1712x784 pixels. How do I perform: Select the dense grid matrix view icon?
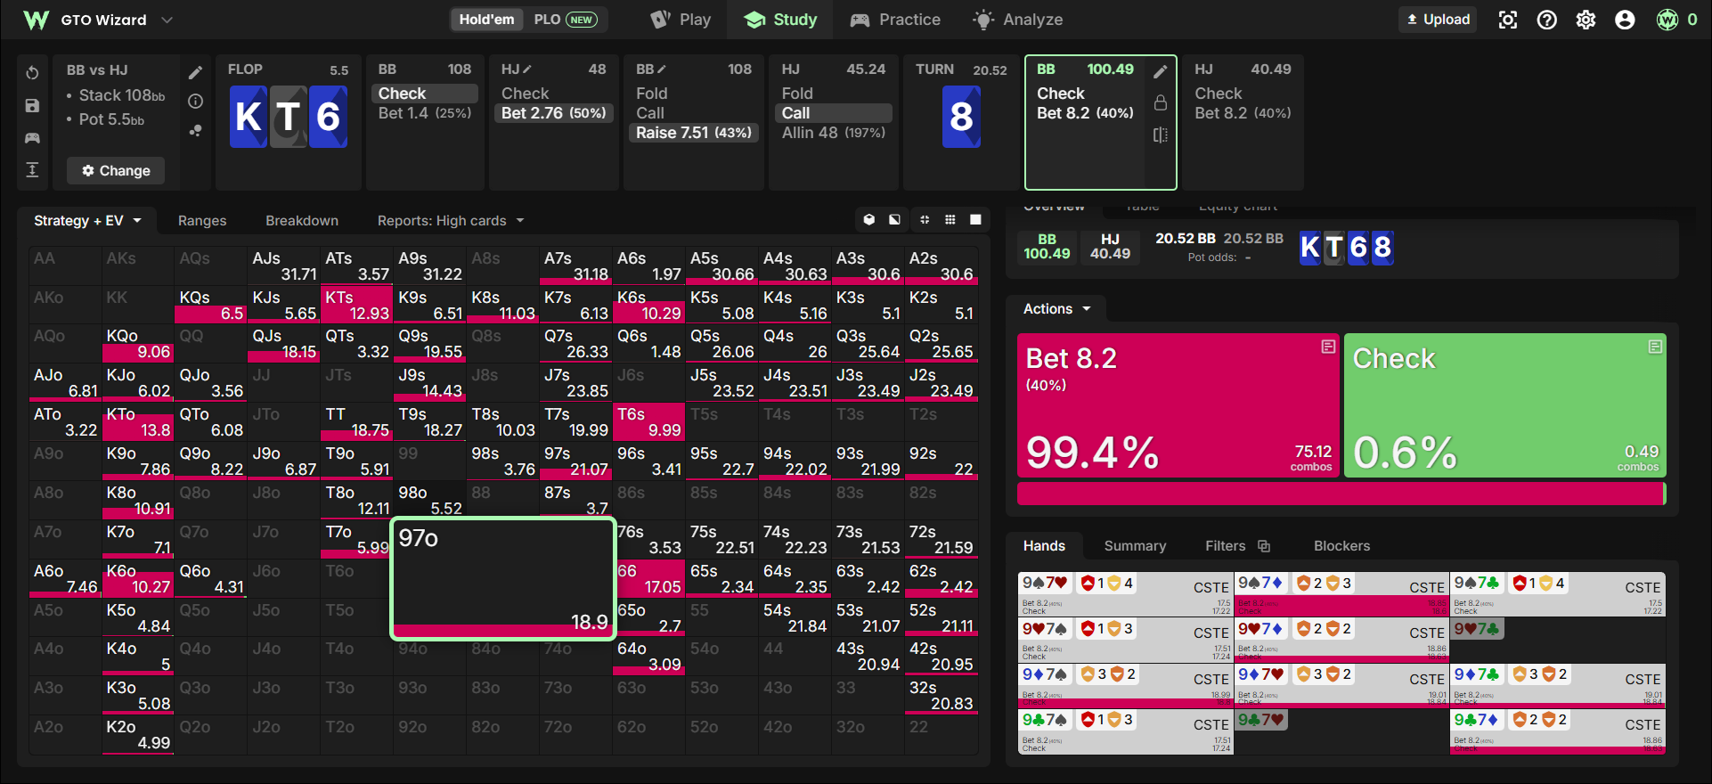(x=950, y=219)
